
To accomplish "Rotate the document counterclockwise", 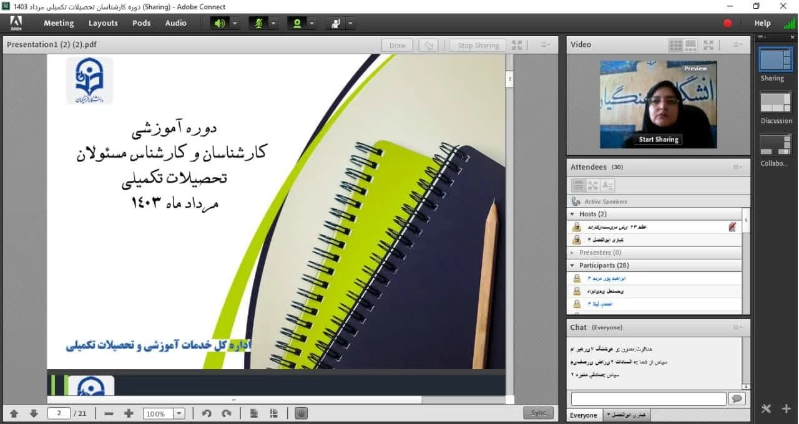I will pyautogui.click(x=207, y=413).
